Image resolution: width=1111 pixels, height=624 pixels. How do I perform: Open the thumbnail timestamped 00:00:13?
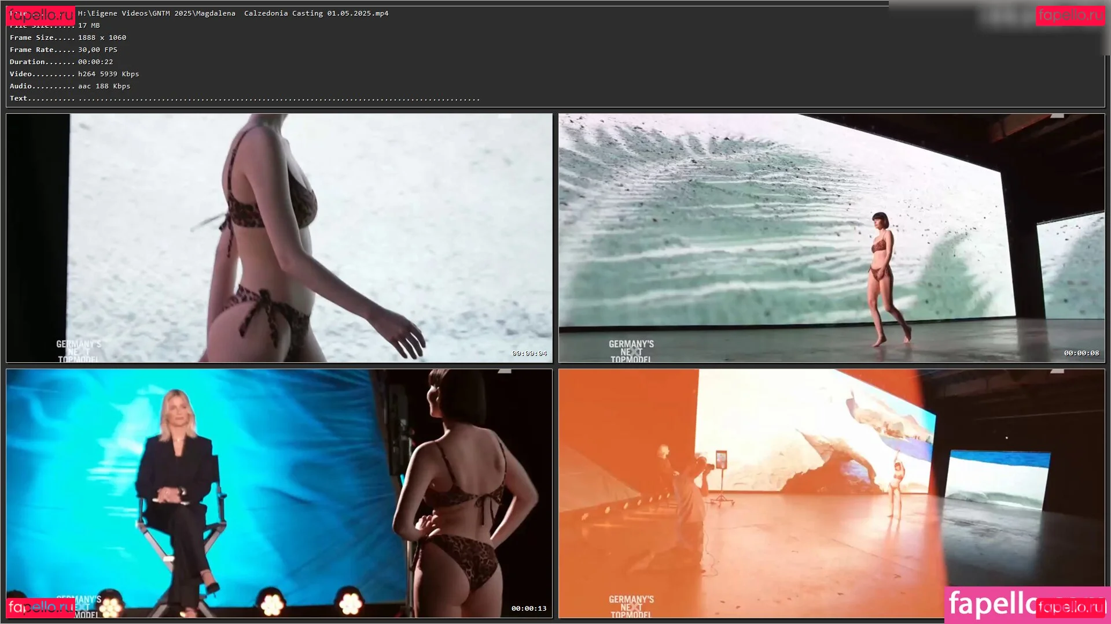pyautogui.click(x=279, y=493)
